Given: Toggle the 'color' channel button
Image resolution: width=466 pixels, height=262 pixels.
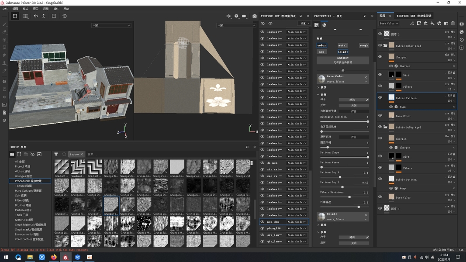Looking at the screenshot, I should [321, 45].
